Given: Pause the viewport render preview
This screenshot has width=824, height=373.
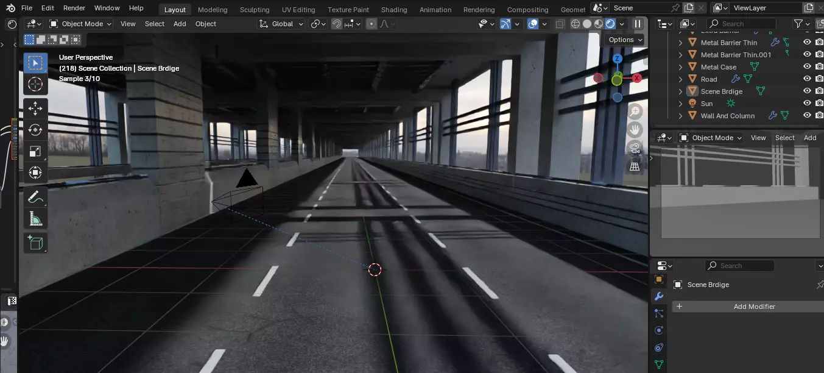Looking at the screenshot, I should [x=638, y=24].
